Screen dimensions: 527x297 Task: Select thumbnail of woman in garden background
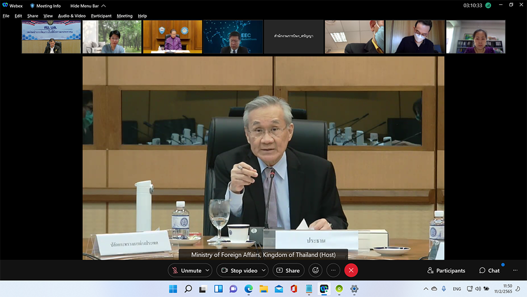(112, 36)
